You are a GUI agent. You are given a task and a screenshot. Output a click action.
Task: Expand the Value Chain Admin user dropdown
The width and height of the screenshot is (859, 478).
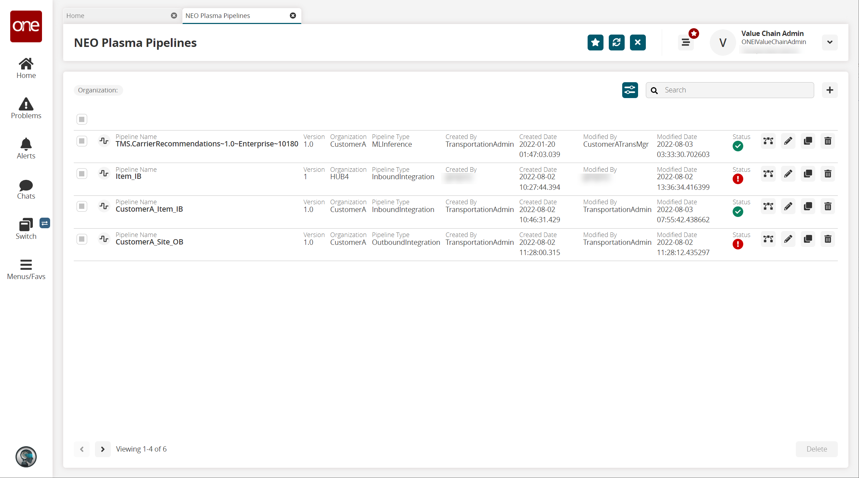(829, 42)
